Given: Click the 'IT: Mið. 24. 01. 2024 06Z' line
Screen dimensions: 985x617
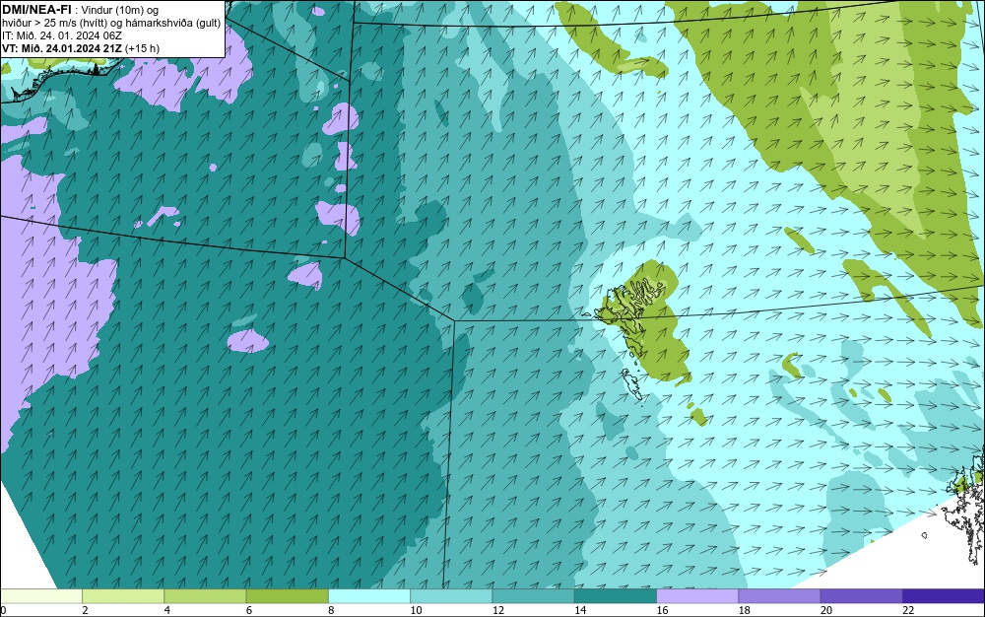Looking at the screenshot, I should point(61,35).
